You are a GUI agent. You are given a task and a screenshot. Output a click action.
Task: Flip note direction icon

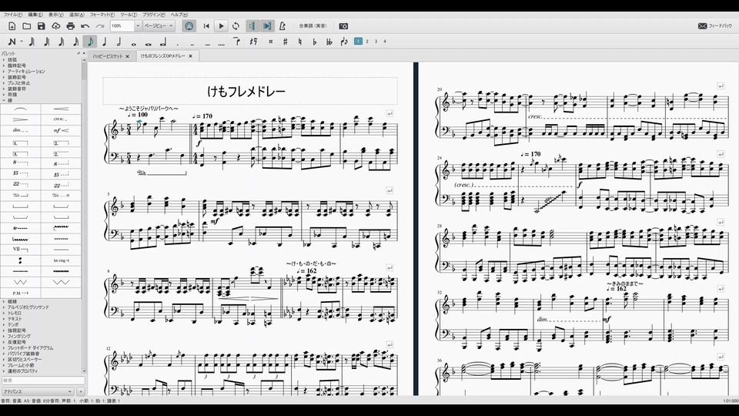point(344,42)
